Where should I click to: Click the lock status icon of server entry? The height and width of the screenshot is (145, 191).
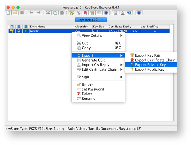(x=19, y=31)
